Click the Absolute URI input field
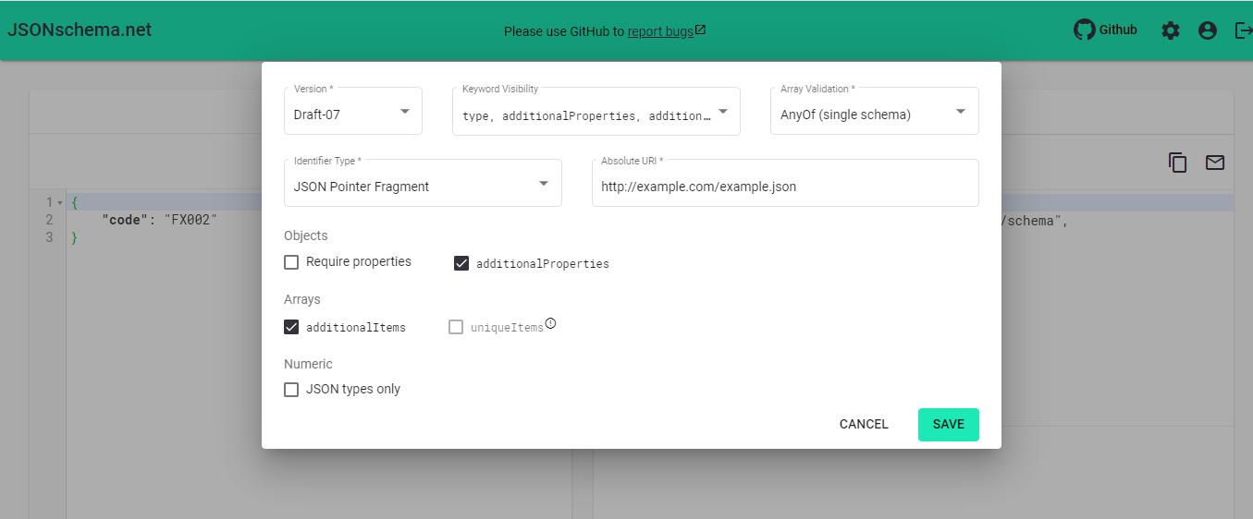This screenshot has width=1253, height=519. point(785,183)
